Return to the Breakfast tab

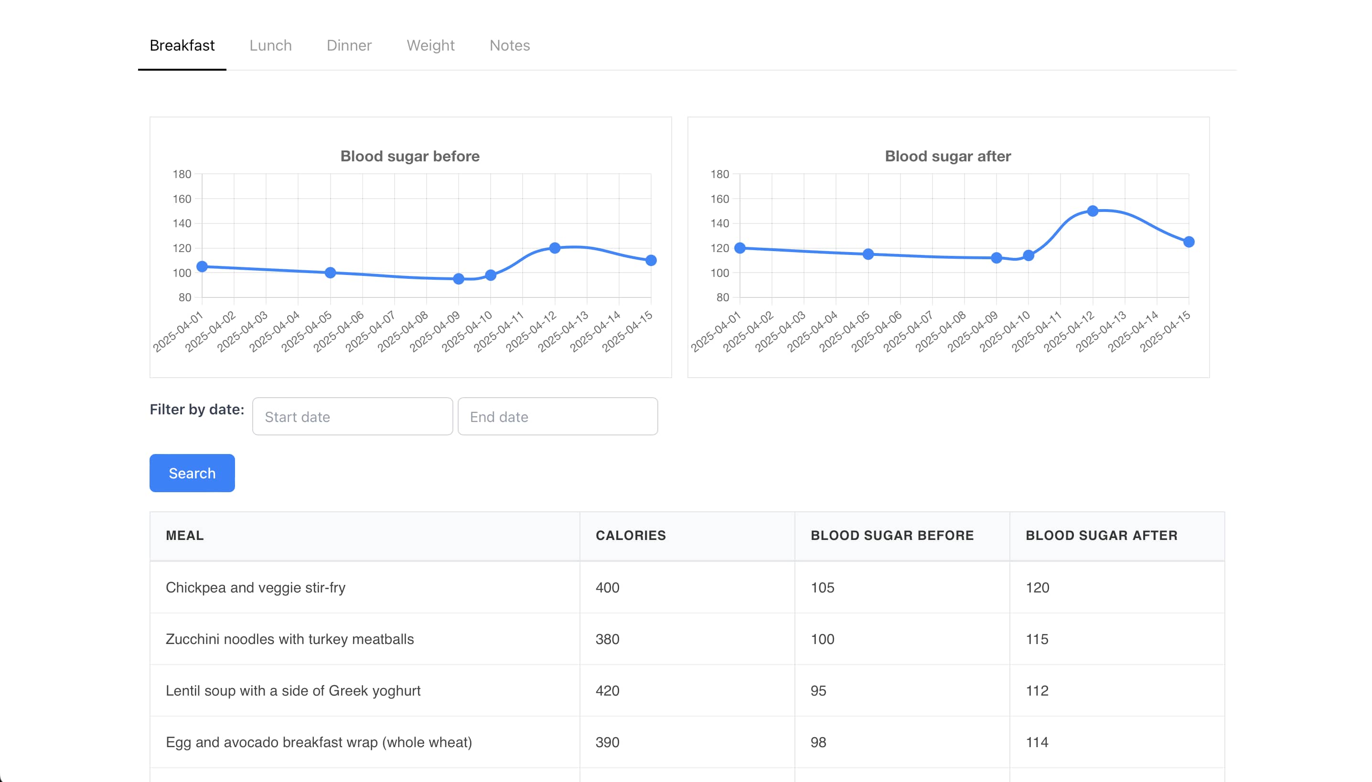[x=182, y=46]
